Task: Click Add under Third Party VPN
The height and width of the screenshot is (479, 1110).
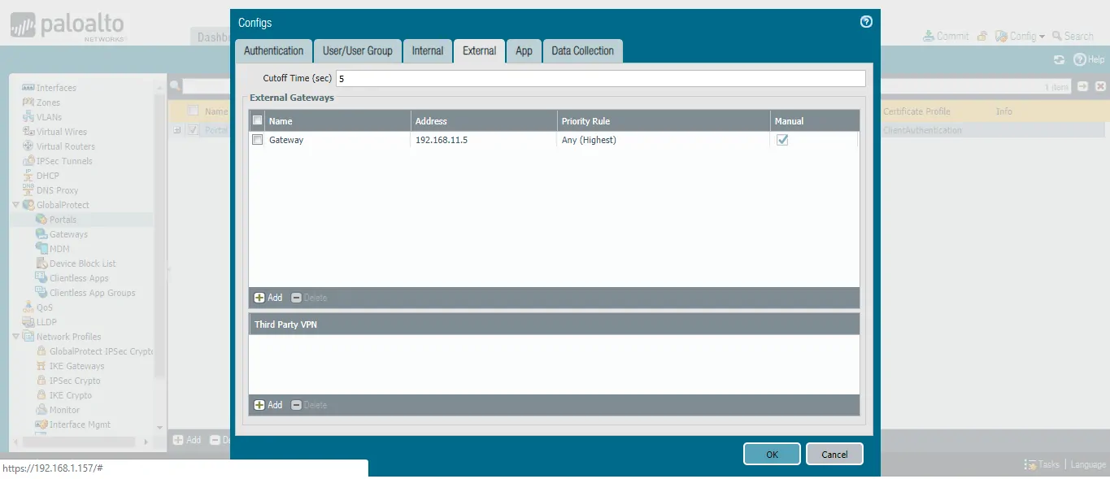Action: click(x=268, y=405)
